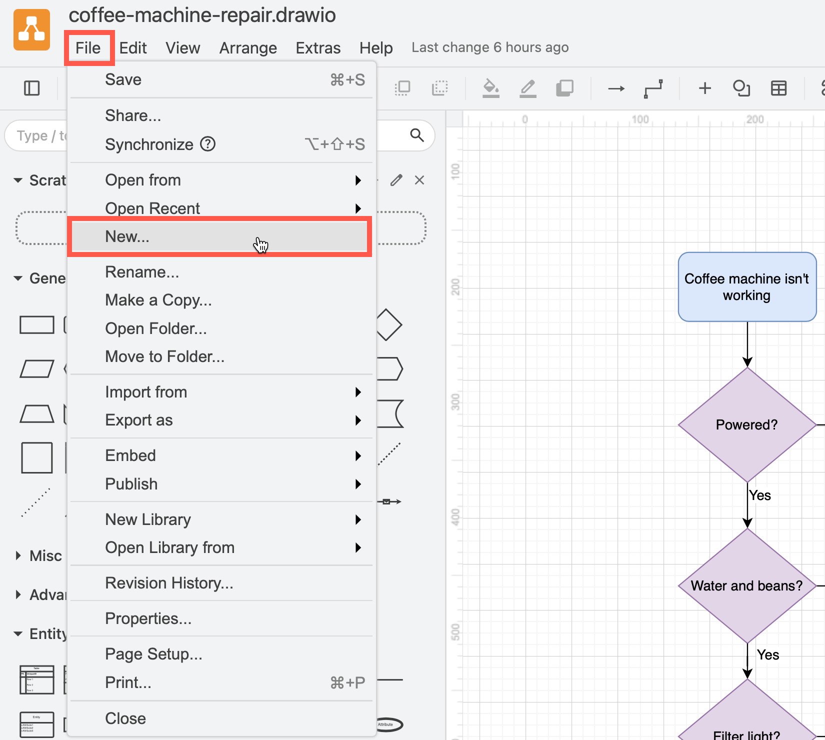This screenshot has width=825, height=740.
Task: Toggle the sidebar panel icon
Action: point(31,88)
